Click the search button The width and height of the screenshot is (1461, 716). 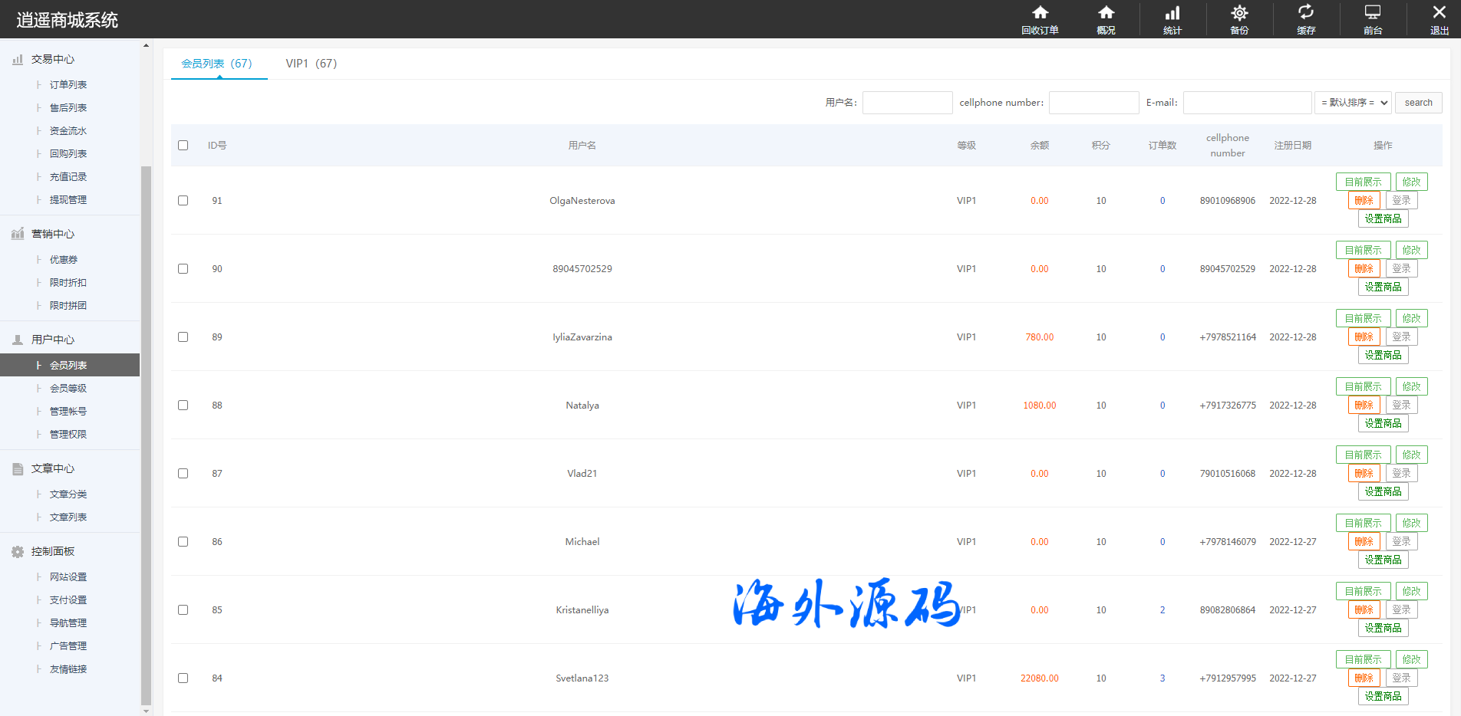pyautogui.click(x=1418, y=103)
